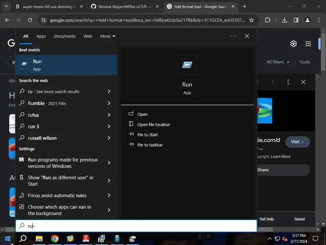Image resolution: width=326 pixels, height=245 pixels.
Task: View site information icon in address bar
Action: pos(43,20)
